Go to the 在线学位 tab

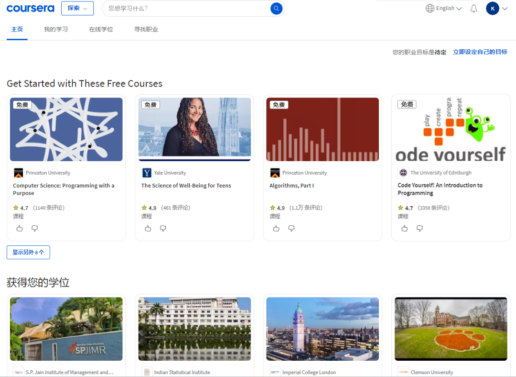(x=101, y=29)
